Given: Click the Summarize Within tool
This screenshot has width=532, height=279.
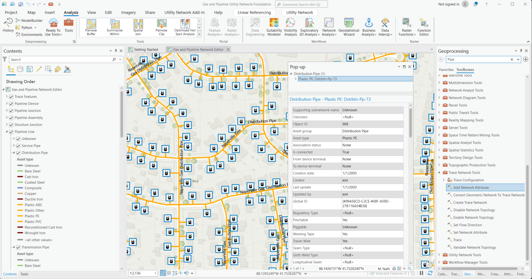Looking at the screenshot, I should (x=114, y=27).
